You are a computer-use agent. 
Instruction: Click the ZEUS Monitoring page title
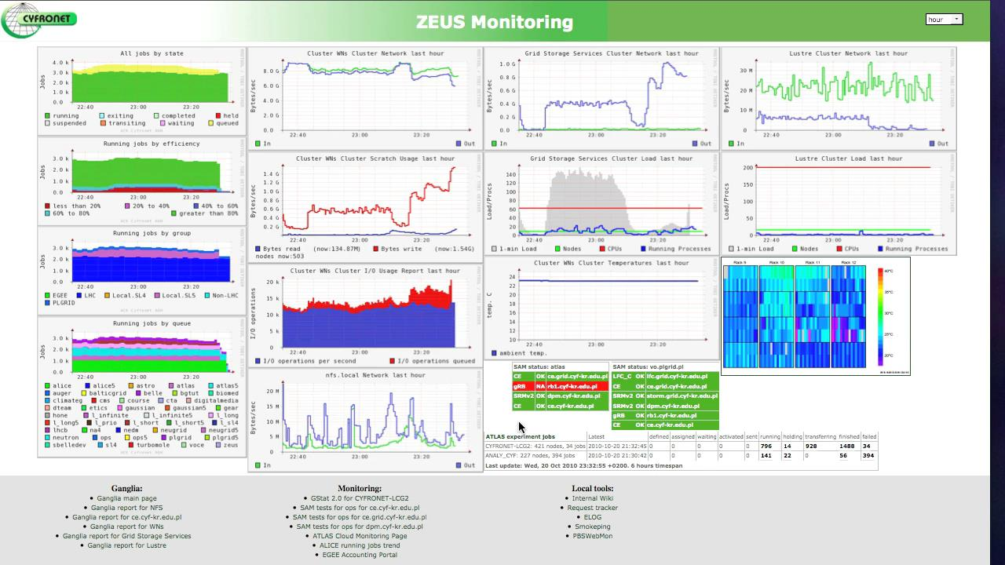click(495, 21)
